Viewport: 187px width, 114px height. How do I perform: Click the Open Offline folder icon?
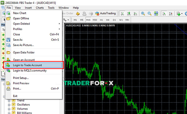(x=8, y=18)
